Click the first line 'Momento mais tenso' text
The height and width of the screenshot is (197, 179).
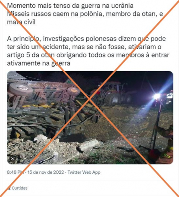[x=70, y=6]
